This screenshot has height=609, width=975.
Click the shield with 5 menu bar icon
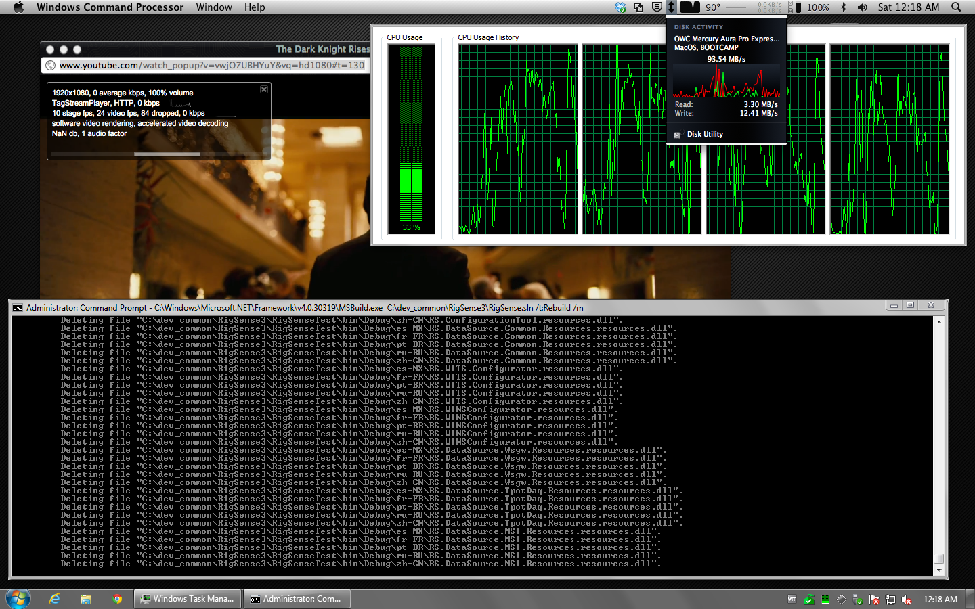coord(657,7)
